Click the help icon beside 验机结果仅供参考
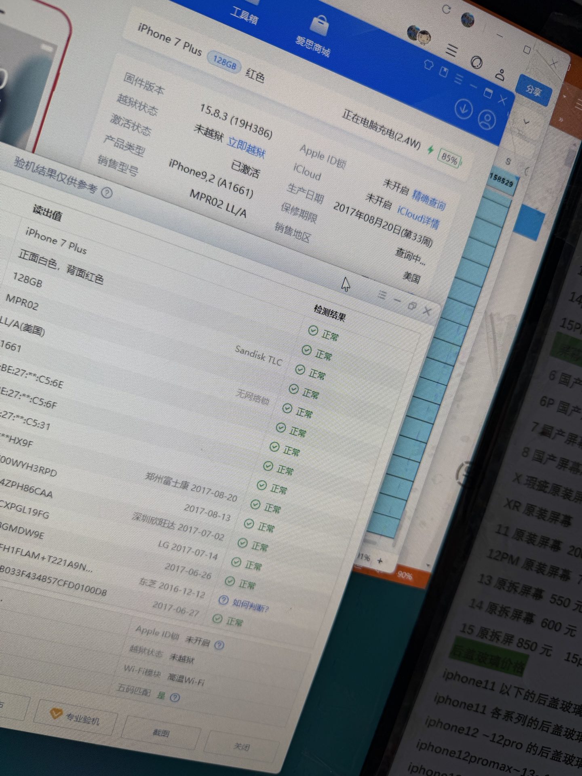 [x=107, y=193]
